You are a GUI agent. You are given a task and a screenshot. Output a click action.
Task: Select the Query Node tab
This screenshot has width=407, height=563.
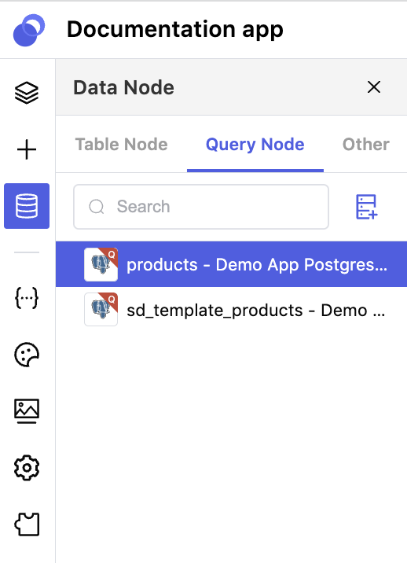click(x=255, y=145)
